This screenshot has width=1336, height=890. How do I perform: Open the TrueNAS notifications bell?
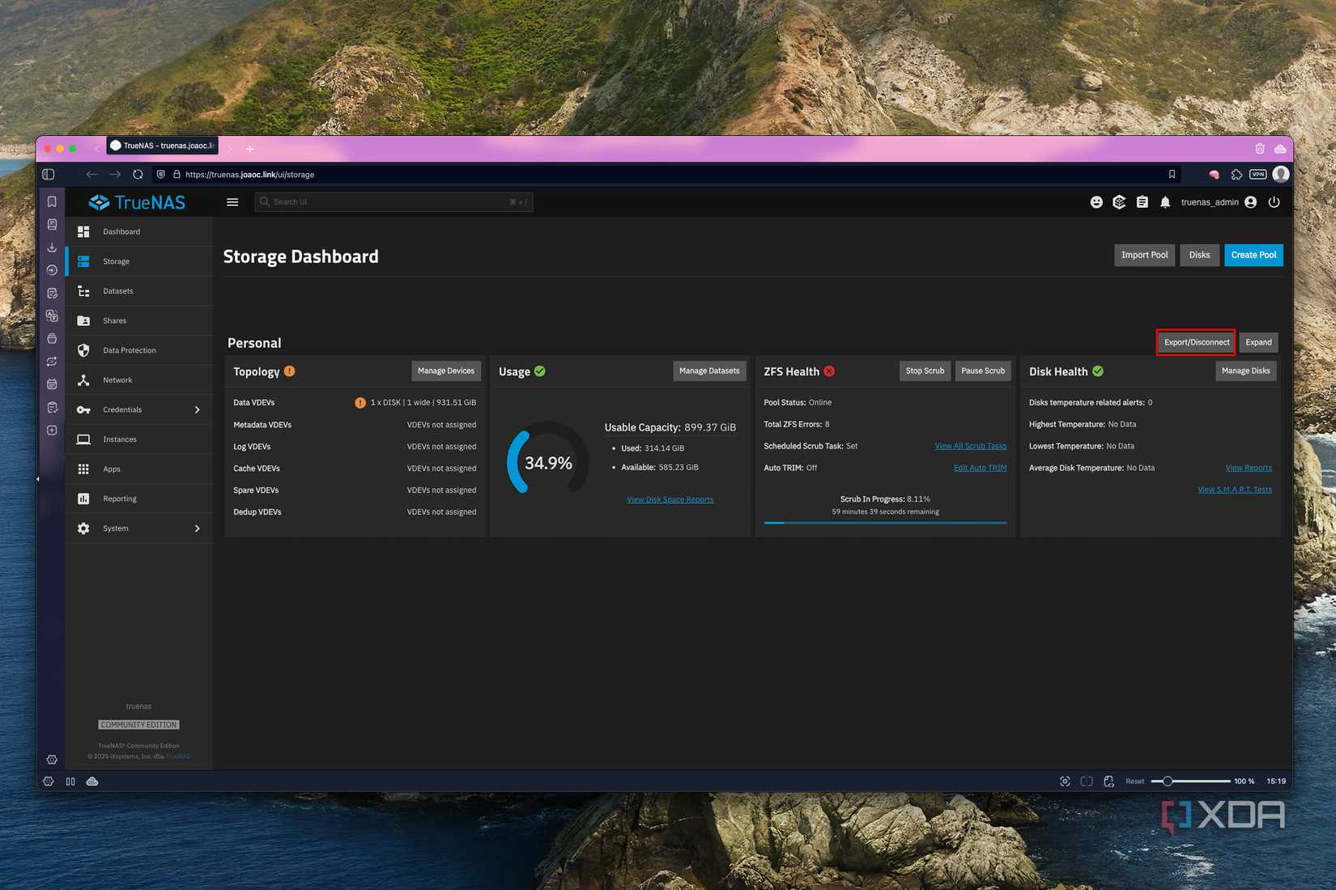coord(1165,202)
